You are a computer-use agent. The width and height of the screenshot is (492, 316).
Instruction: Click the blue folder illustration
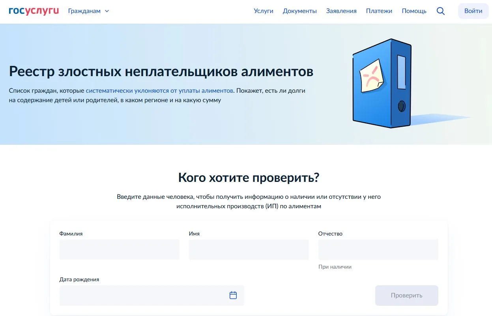pos(382,83)
